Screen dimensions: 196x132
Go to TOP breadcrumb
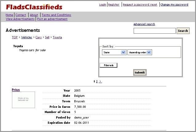[15, 37]
